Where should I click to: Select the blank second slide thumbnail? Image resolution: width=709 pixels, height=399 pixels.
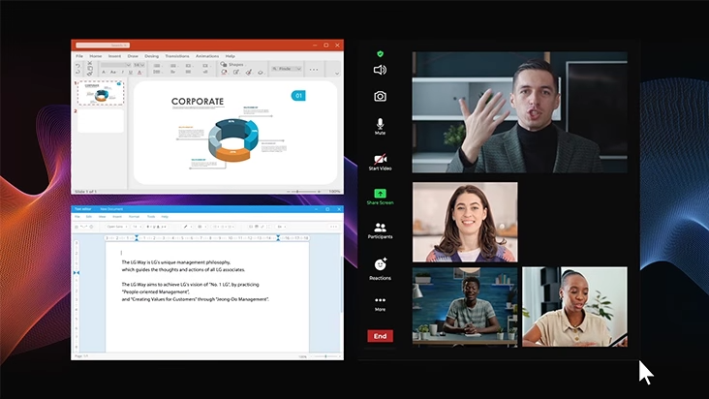point(101,121)
